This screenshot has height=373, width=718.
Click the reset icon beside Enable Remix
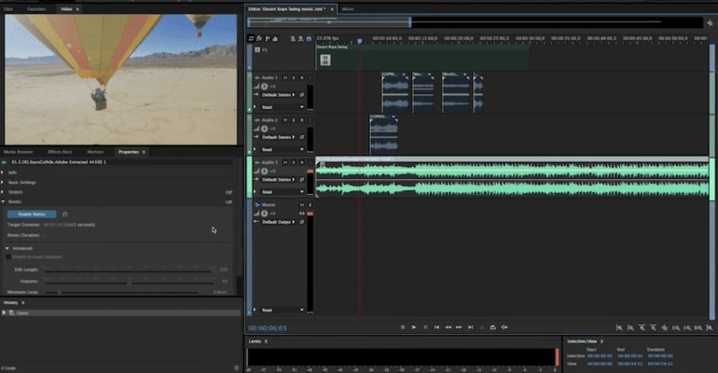pyautogui.click(x=65, y=214)
